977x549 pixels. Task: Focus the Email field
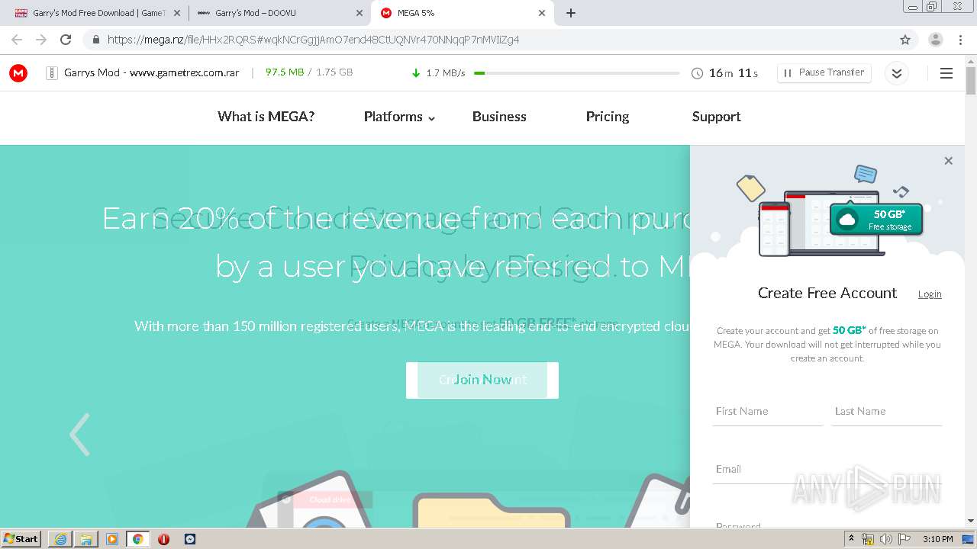point(827,470)
